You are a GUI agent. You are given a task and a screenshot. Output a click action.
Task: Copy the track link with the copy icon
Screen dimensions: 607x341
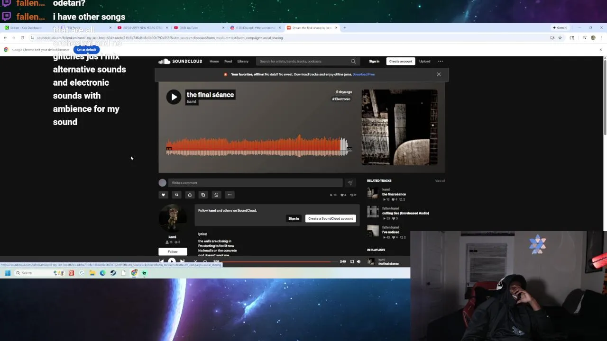203,195
